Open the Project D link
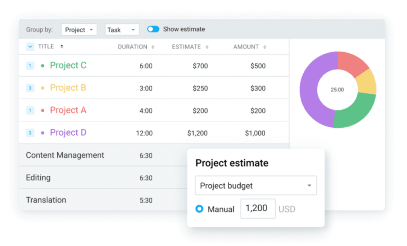The height and width of the screenshot is (246, 407). point(68,133)
